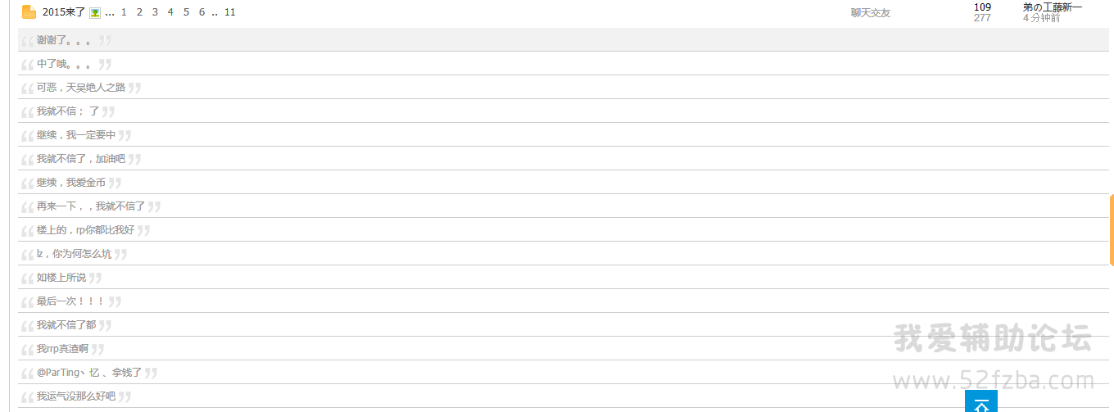
Task: Click the reply 楼上的，rp你都比我好
Action: (x=85, y=230)
